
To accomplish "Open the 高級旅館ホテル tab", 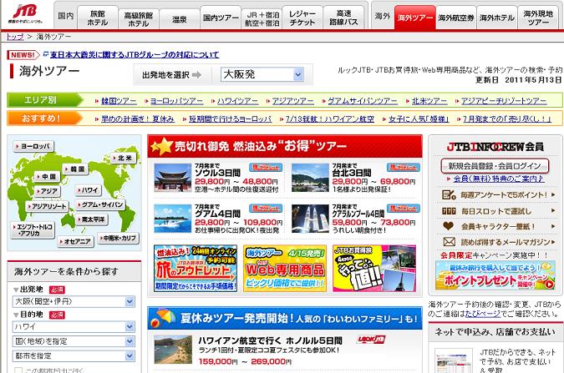I will point(139,19).
